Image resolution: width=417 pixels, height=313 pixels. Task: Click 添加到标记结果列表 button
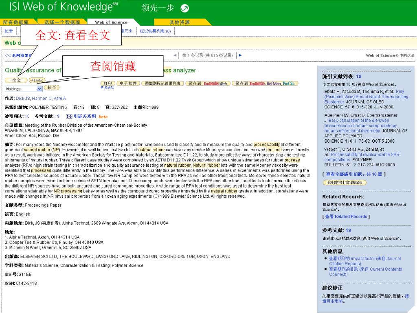[x=162, y=83]
